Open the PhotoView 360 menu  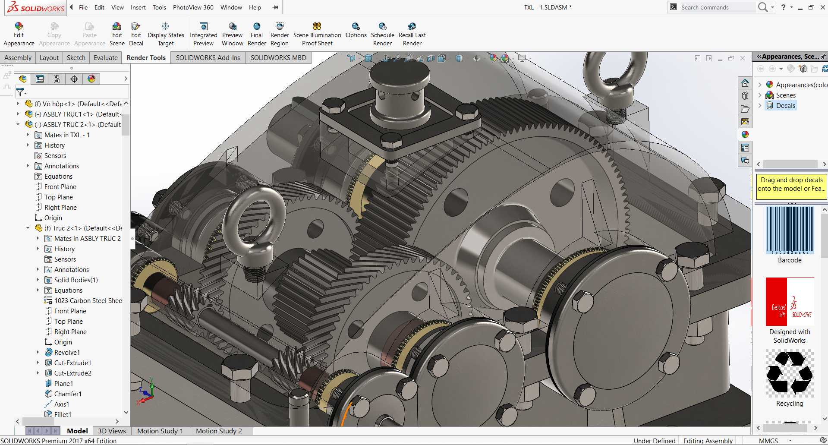[193, 7]
